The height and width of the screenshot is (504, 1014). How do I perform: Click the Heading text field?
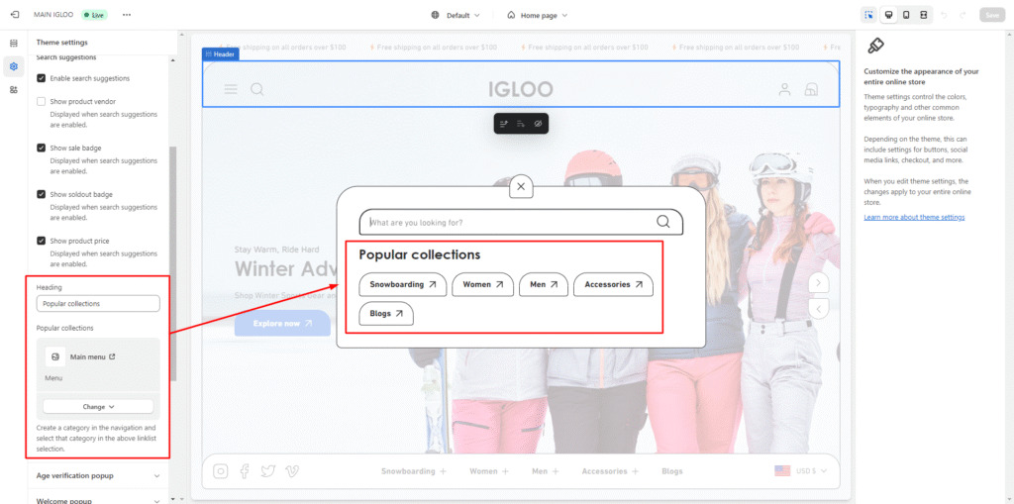click(98, 304)
